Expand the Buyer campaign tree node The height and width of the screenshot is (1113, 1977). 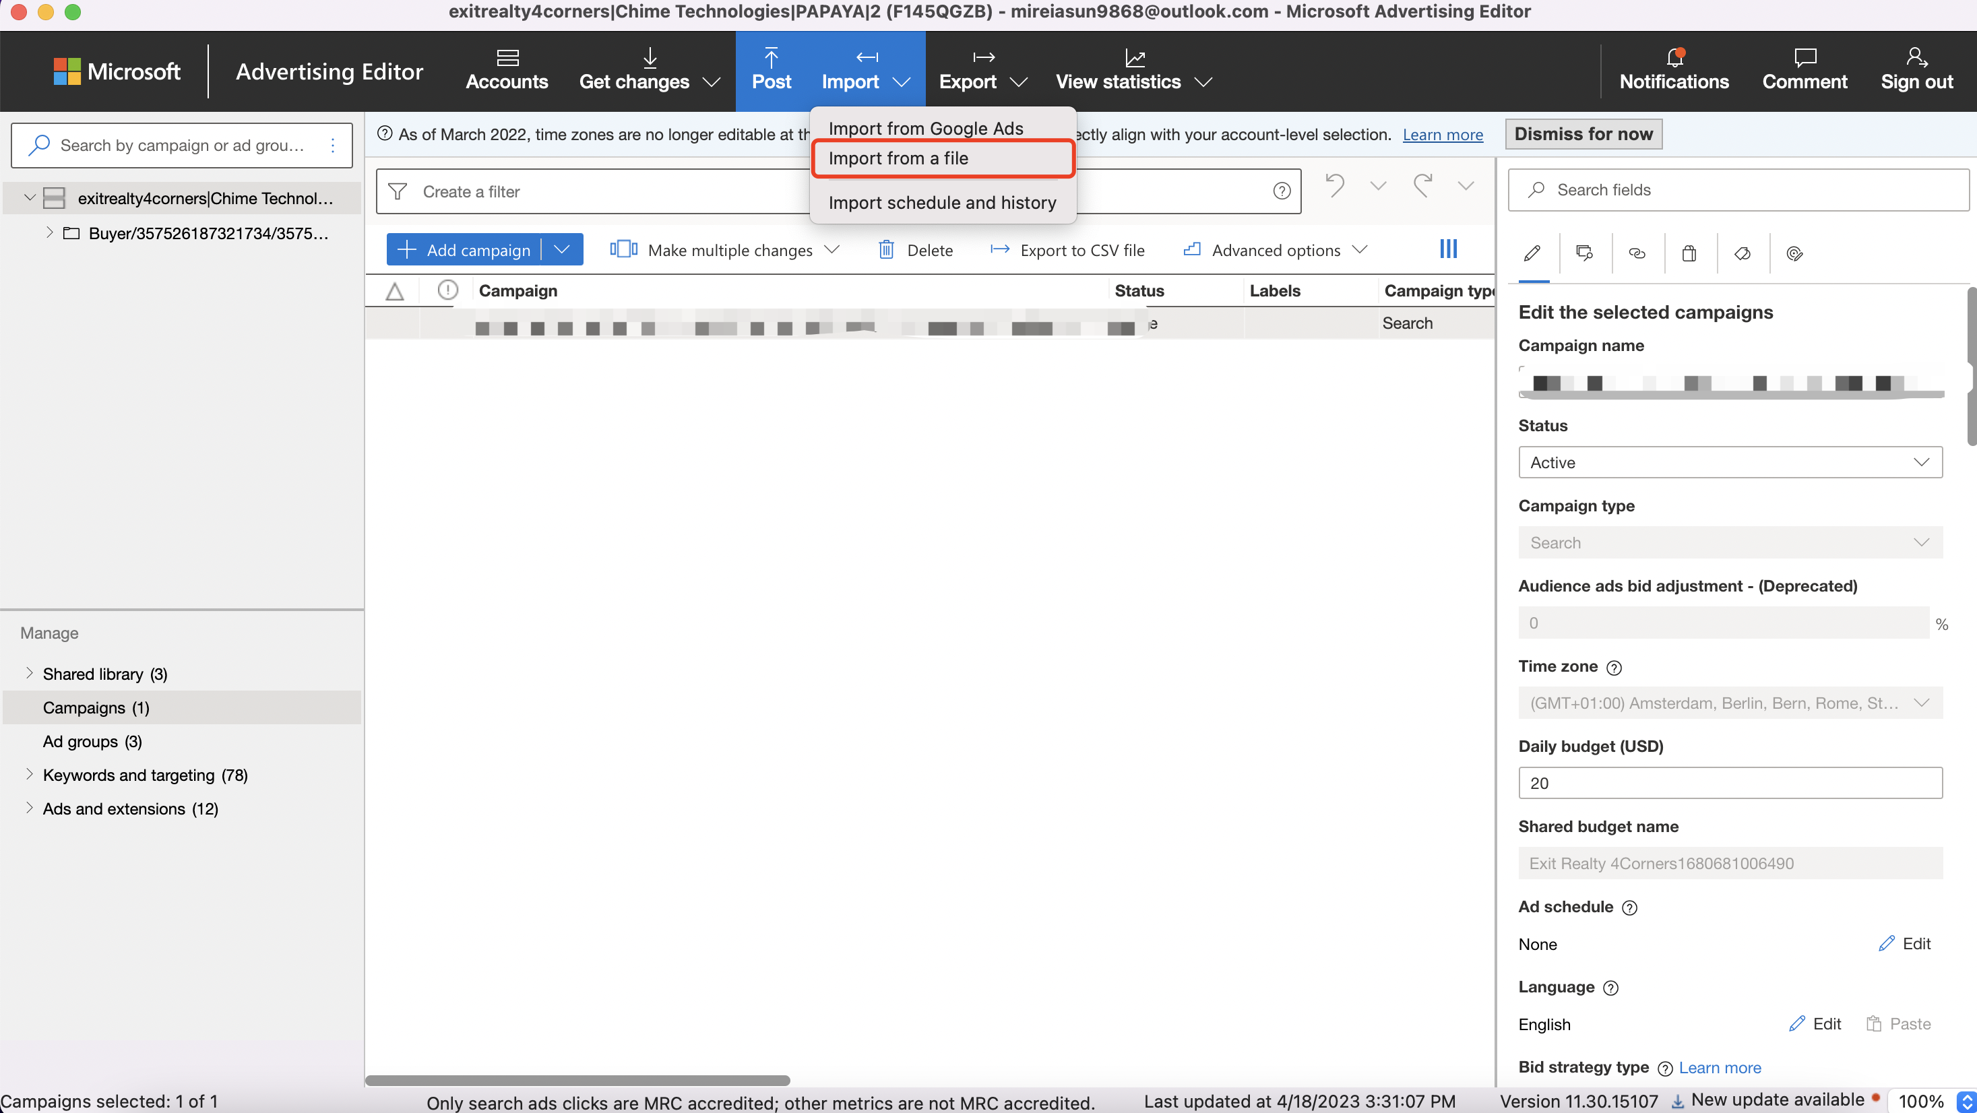[49, 232]
